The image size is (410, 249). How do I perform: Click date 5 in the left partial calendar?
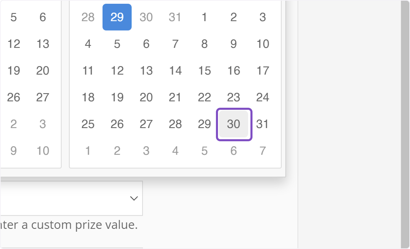pos(14,17)
